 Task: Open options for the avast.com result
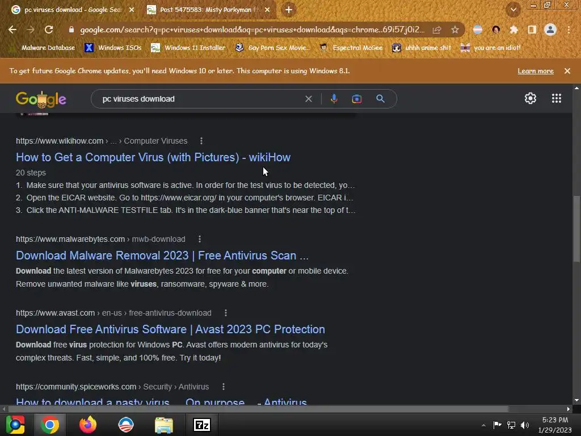point(226,313)
